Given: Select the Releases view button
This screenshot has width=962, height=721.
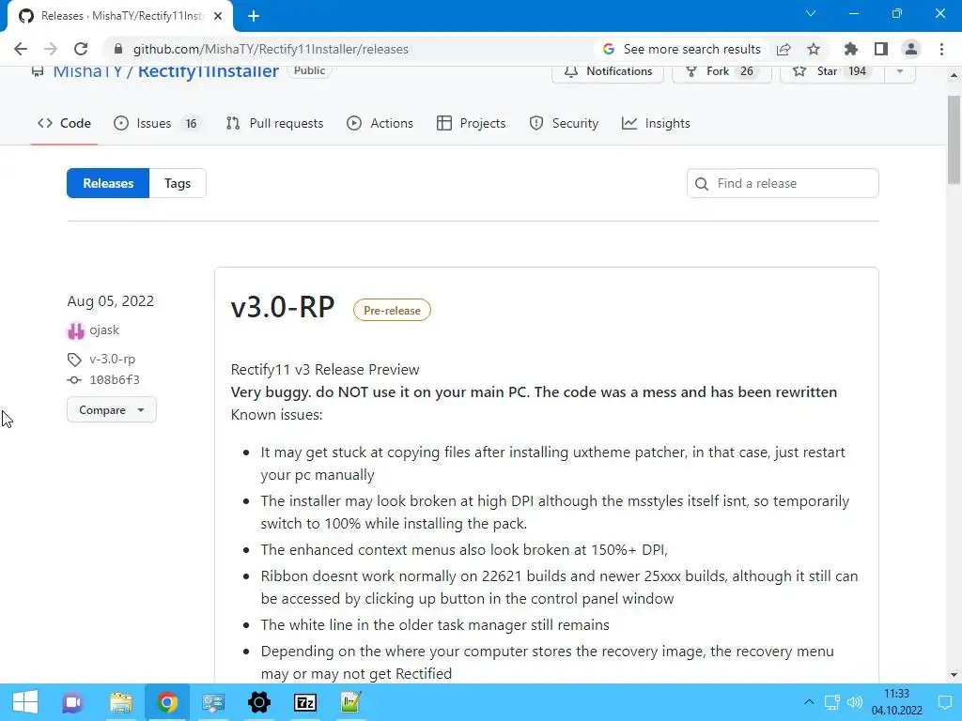Looking at the screenshot, I should (108, 183).
